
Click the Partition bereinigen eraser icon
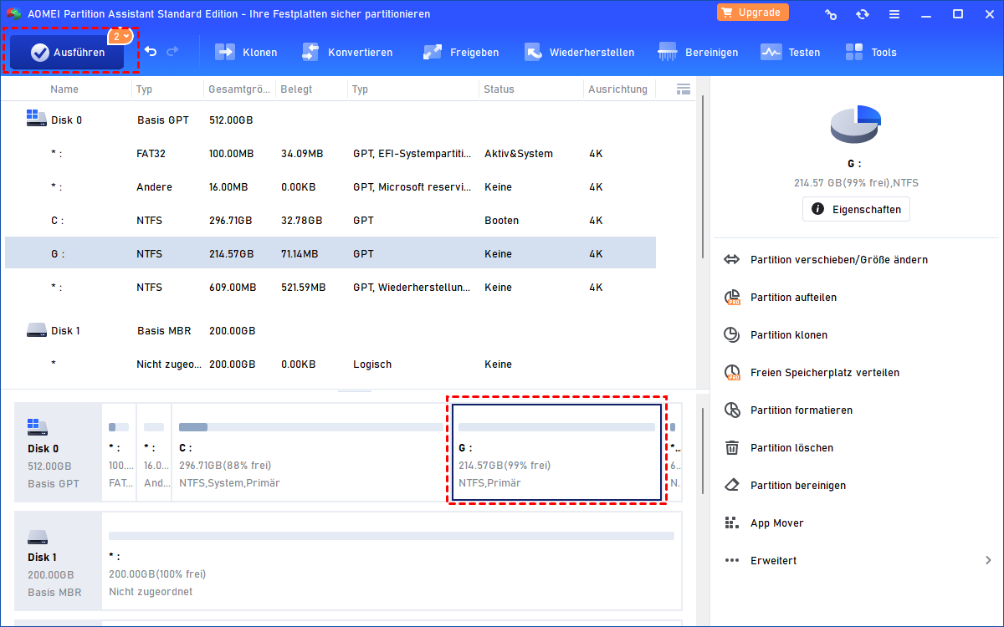(732, 486)
